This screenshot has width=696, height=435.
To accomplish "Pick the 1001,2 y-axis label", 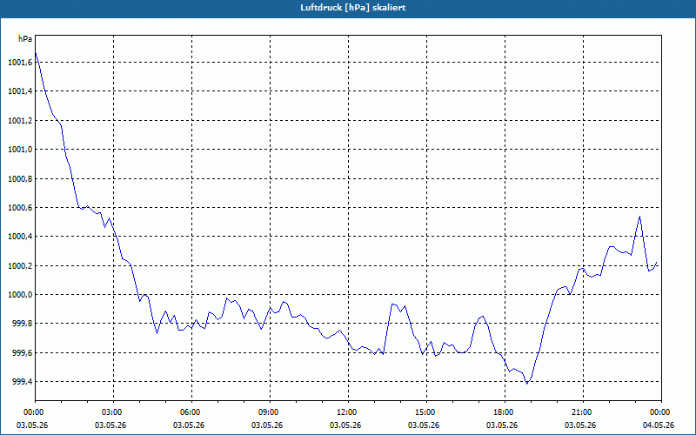I will point(20,121).
